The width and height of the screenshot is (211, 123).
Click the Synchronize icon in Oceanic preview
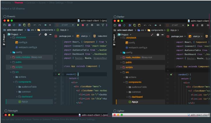(14, 25)
